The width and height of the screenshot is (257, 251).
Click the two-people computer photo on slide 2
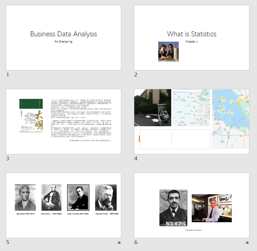click(x=168, y=51)
